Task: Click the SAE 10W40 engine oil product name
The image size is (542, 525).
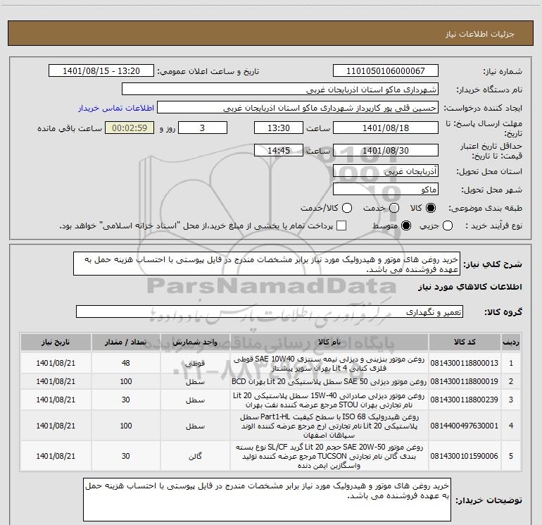Action: pos(329,364)
